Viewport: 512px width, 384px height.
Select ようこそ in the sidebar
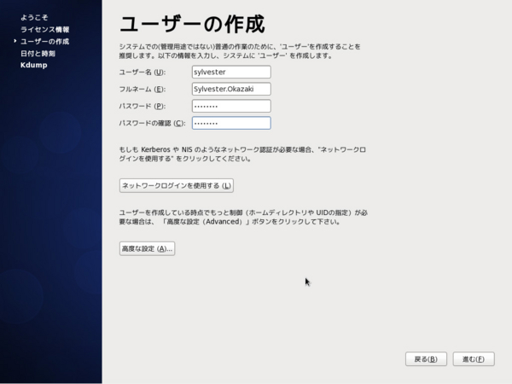(34, 17)
